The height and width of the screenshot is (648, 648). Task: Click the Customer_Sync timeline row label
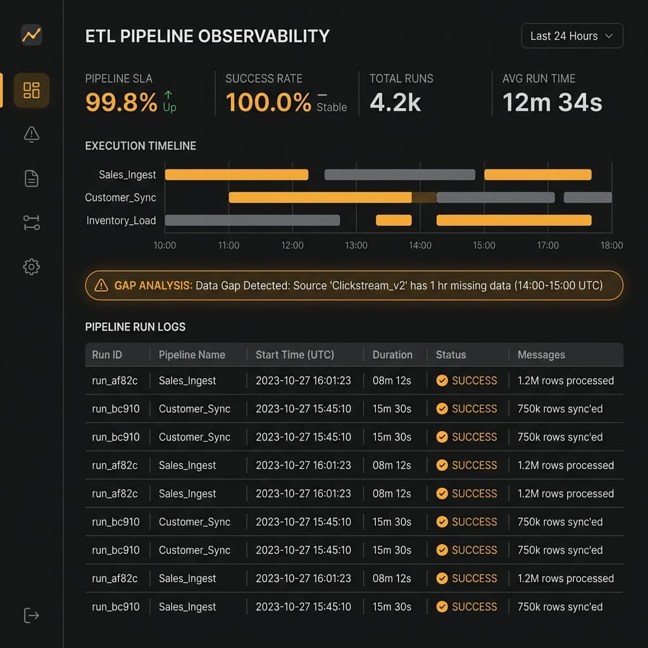pos(120,197)
